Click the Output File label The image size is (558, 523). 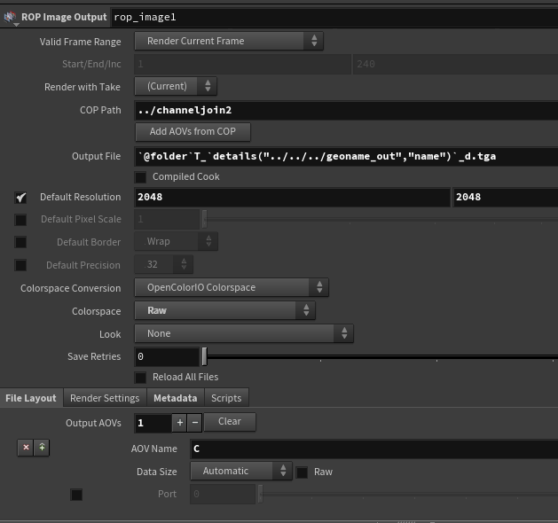point(96,156)
